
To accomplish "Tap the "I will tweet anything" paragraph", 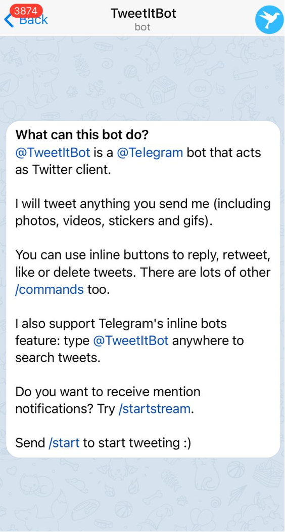I will click(x=143, y=212).
